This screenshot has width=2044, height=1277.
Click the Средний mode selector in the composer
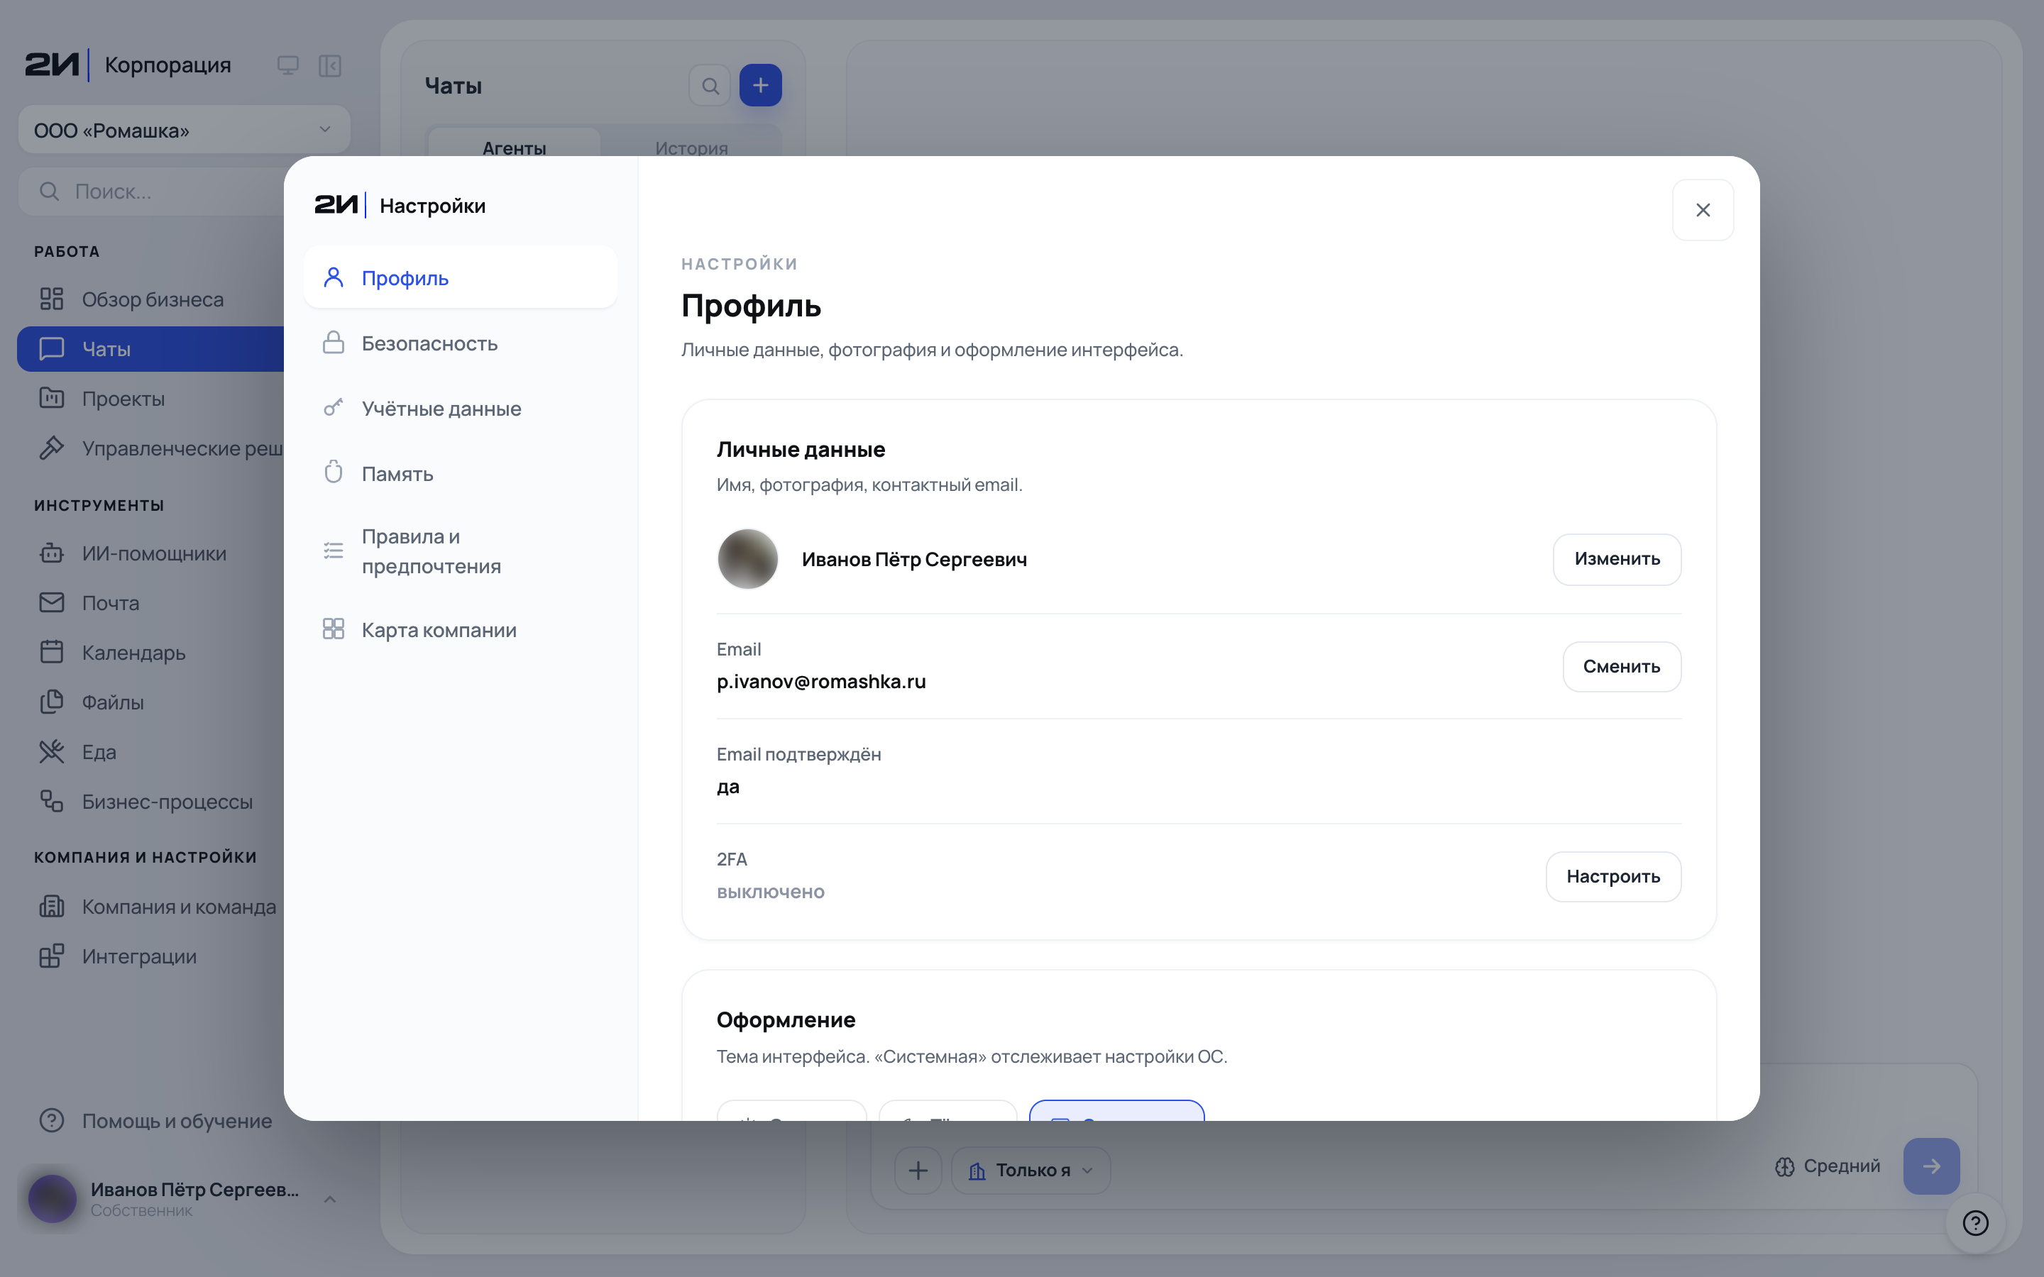(x=1828, y=1166)
